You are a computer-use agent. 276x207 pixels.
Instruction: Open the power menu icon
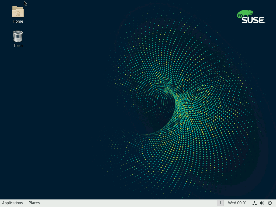tap(270, 203)
